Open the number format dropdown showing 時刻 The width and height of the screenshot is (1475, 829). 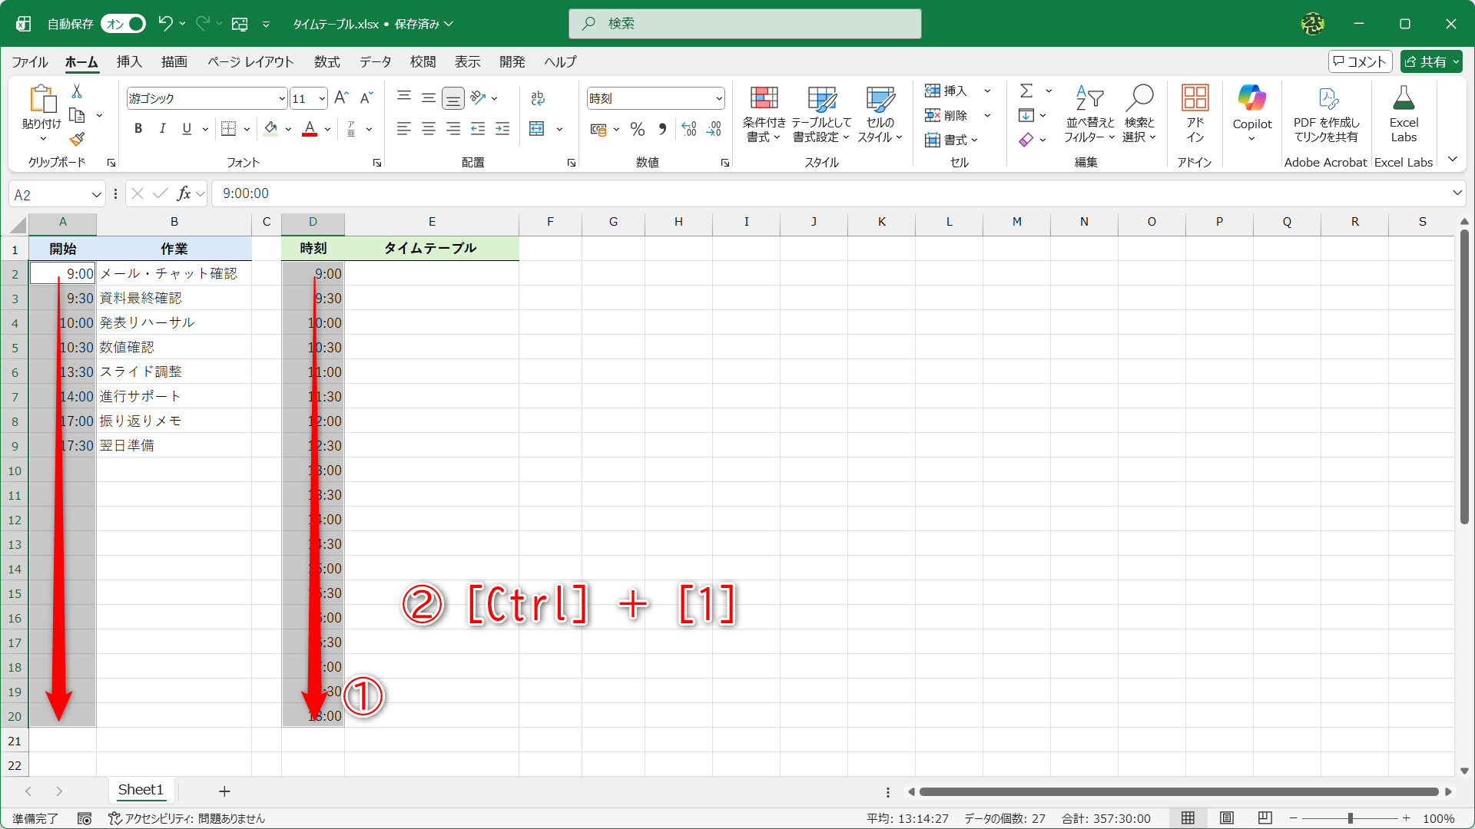[716, 98]
